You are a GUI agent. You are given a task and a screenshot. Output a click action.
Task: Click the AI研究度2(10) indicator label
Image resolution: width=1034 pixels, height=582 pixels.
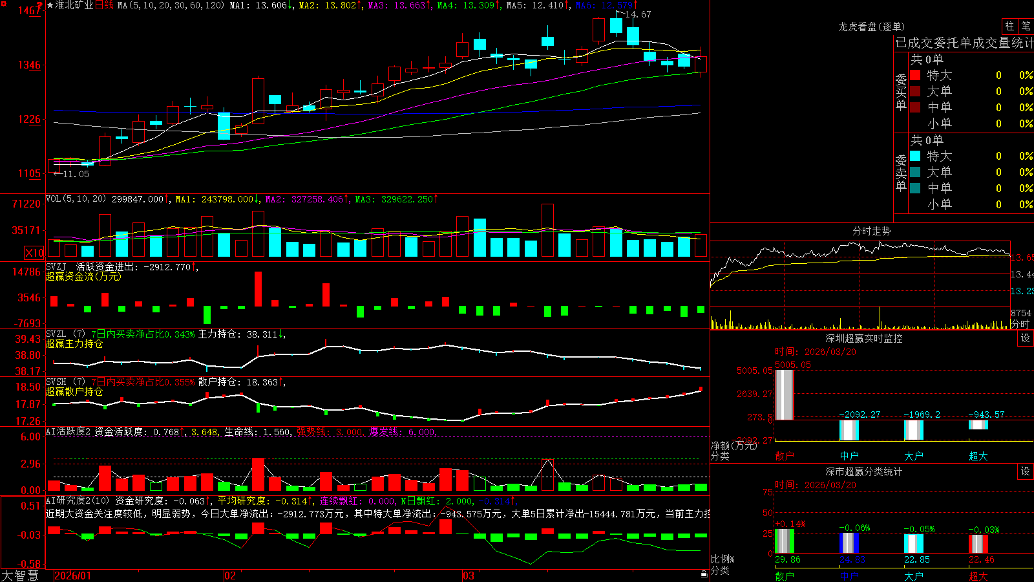[x=78, y=501]
